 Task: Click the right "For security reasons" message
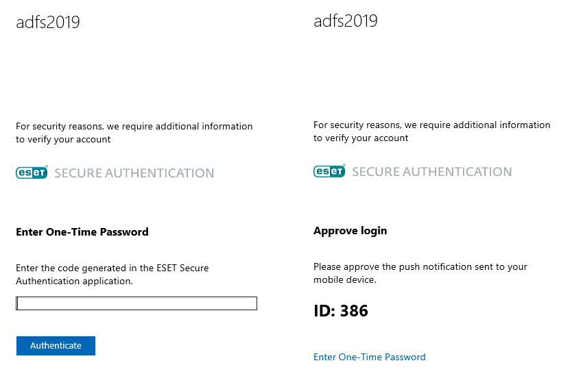431,125
